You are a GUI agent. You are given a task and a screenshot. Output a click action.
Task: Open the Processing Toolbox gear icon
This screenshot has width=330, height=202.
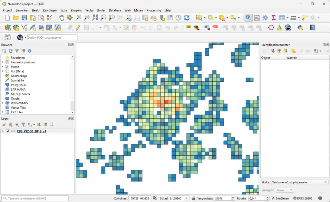[x=265, y=18]
